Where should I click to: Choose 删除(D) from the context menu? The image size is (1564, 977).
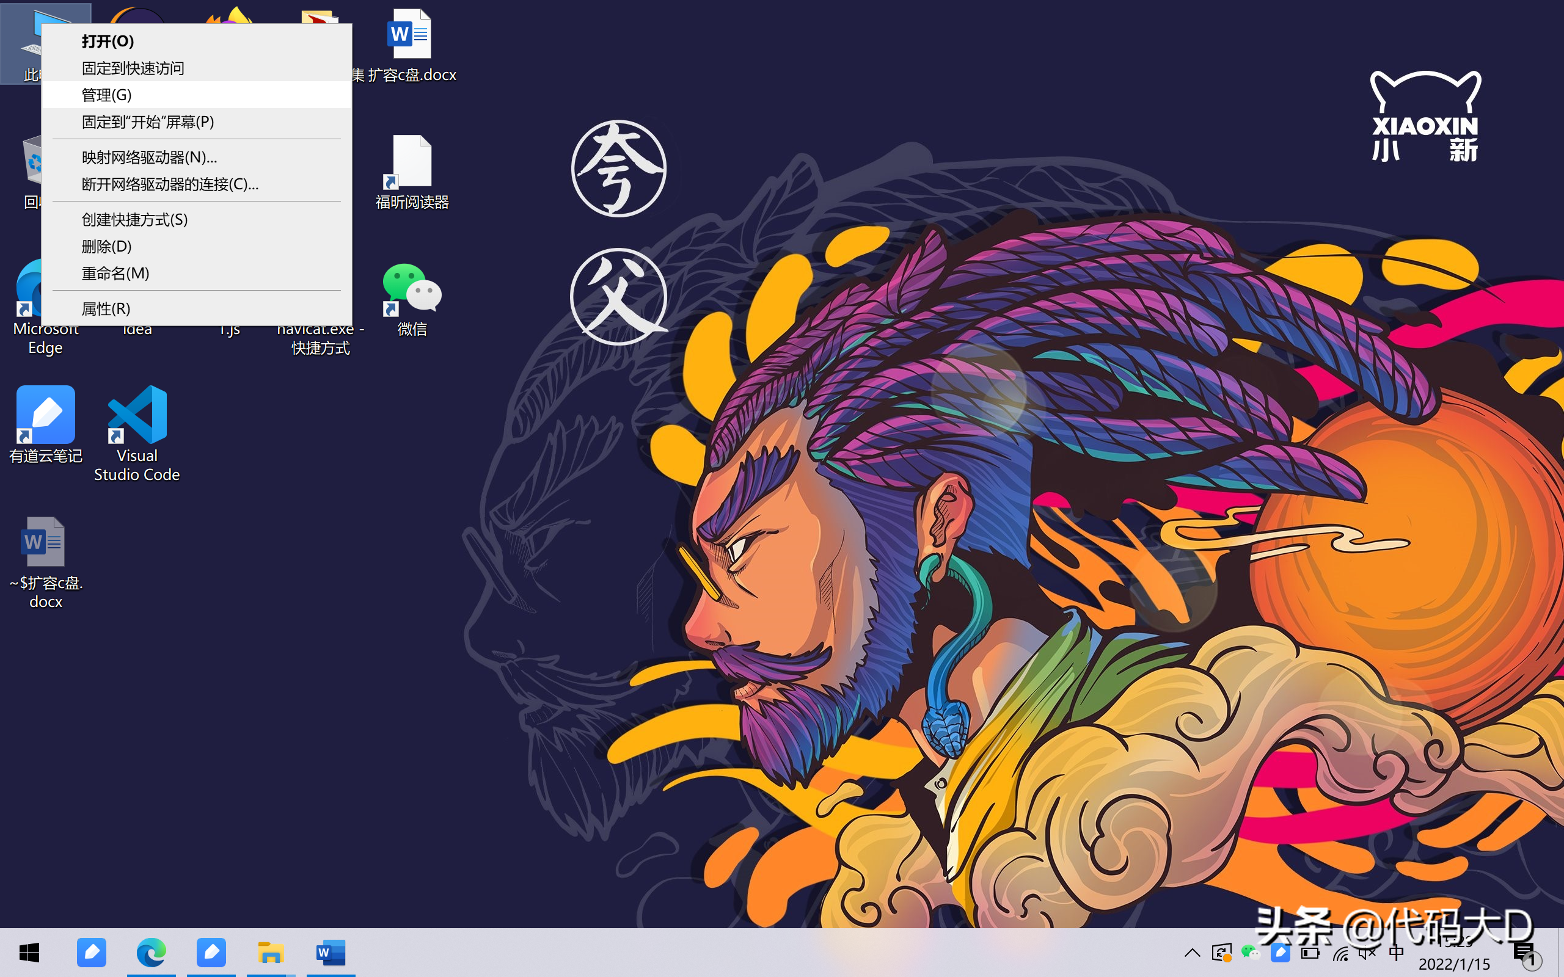pos(196,246)
